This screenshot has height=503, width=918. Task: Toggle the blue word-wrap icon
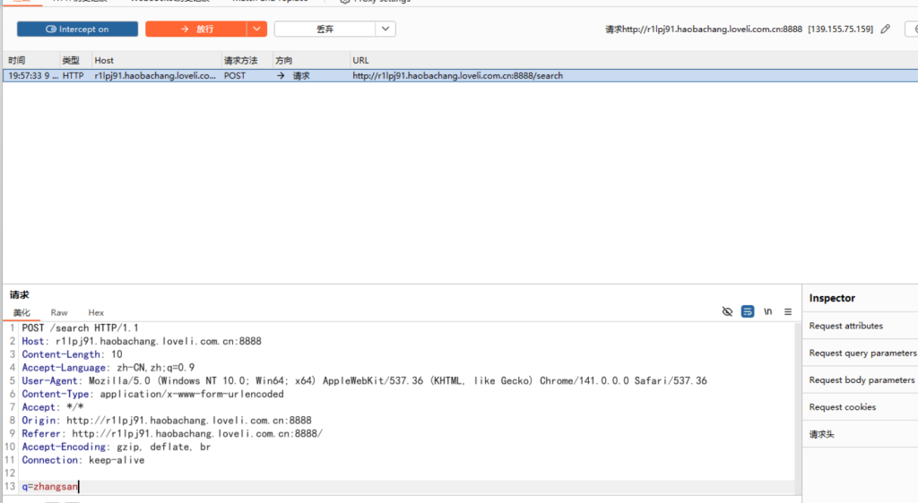point(748,311)
